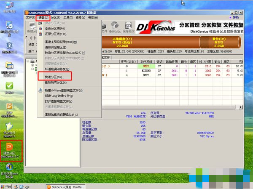Choose 转换分区表类型为GUID格式
Image resolution: width=253 pixels, height=189 pixels.
click(65, 53)
